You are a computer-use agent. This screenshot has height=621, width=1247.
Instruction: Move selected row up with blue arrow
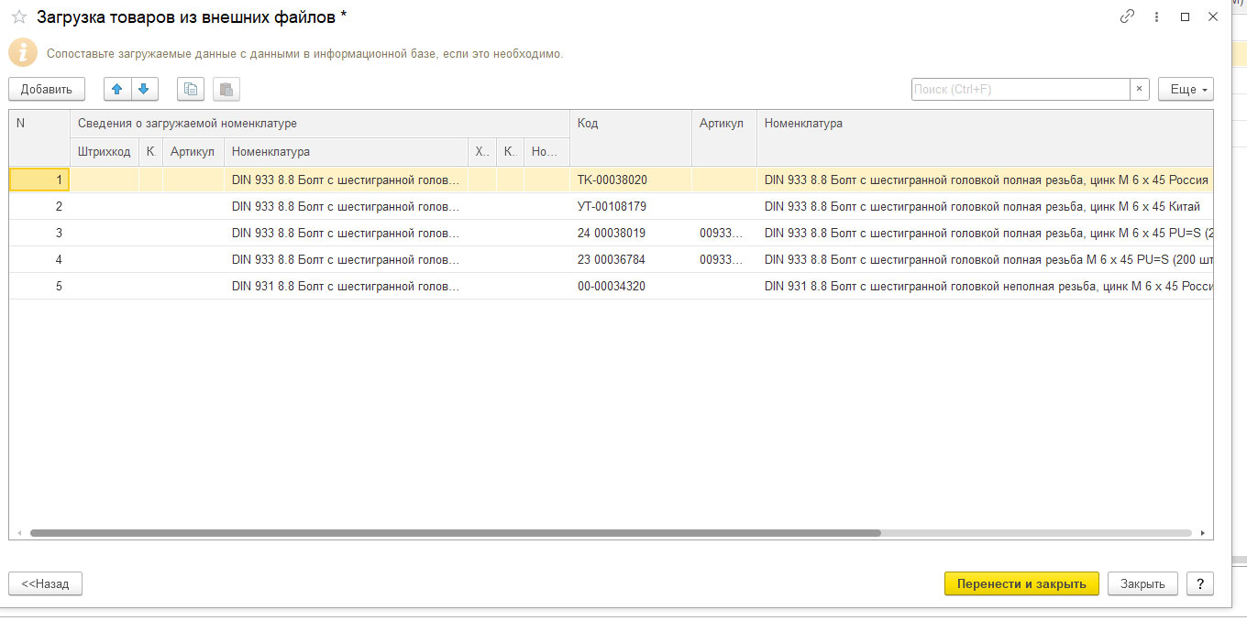(x=116, y=89)
